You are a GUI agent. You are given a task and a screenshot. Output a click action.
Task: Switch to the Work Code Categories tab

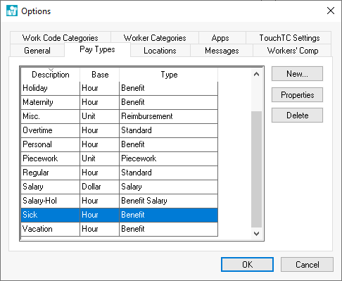(x=61, y=38)
